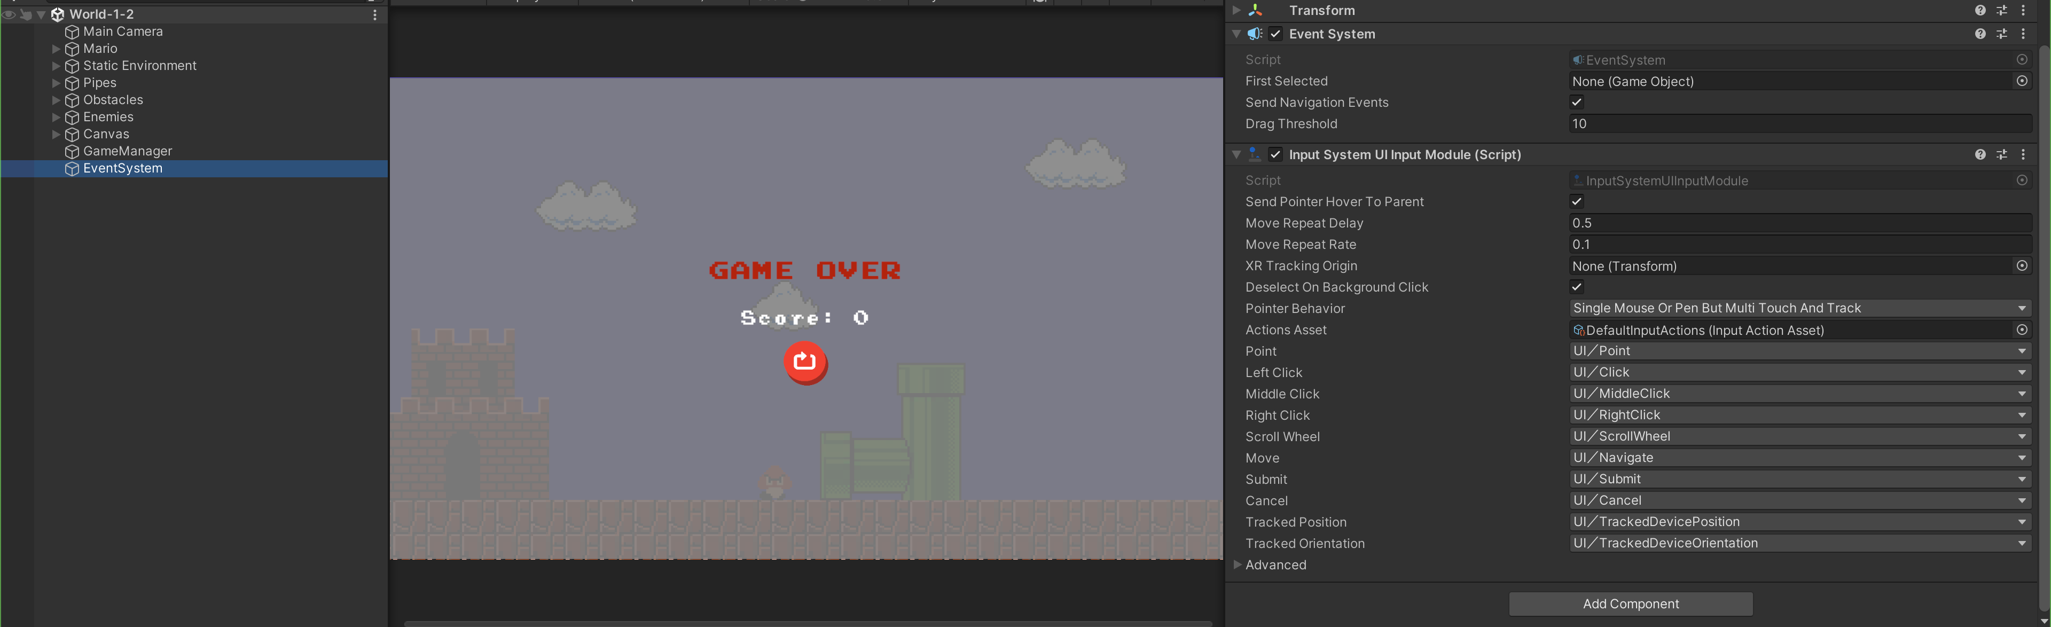Open the Middle Click action dropdown
The height and width of the screenshot is (627, 2051).
pos(1800,394)
